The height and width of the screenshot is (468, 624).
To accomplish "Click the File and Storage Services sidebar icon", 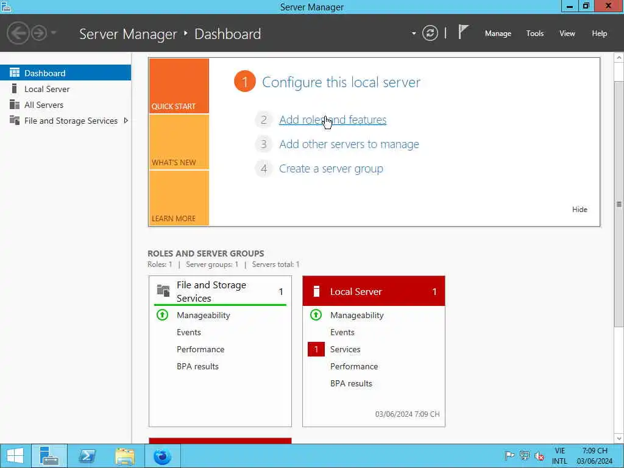I will (15, 120).
